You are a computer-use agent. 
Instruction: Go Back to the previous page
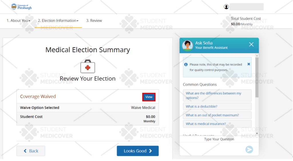[31, 151]
